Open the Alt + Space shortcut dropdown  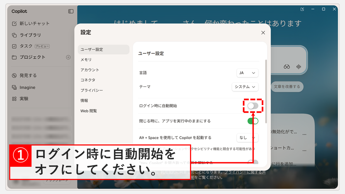point(247,138)
